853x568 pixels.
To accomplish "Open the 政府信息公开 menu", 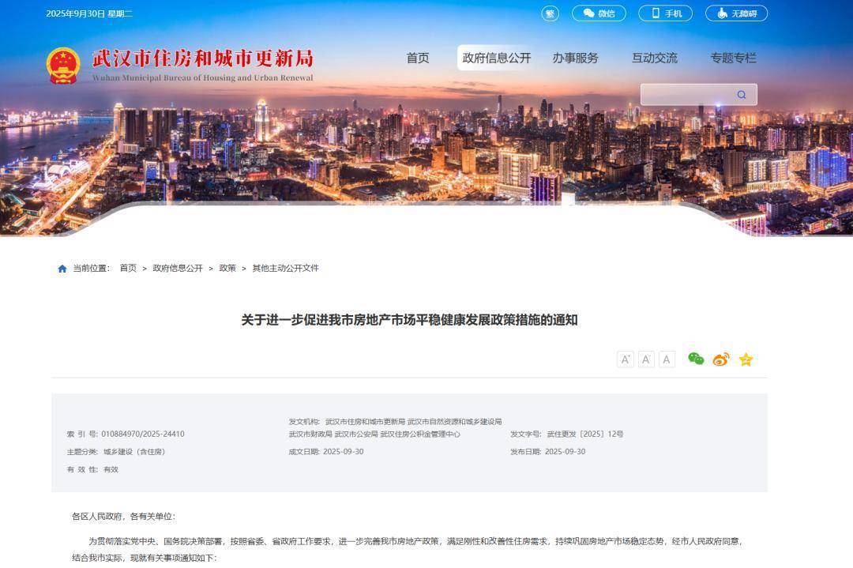I will pyautogui.click(x=496, y=58).
